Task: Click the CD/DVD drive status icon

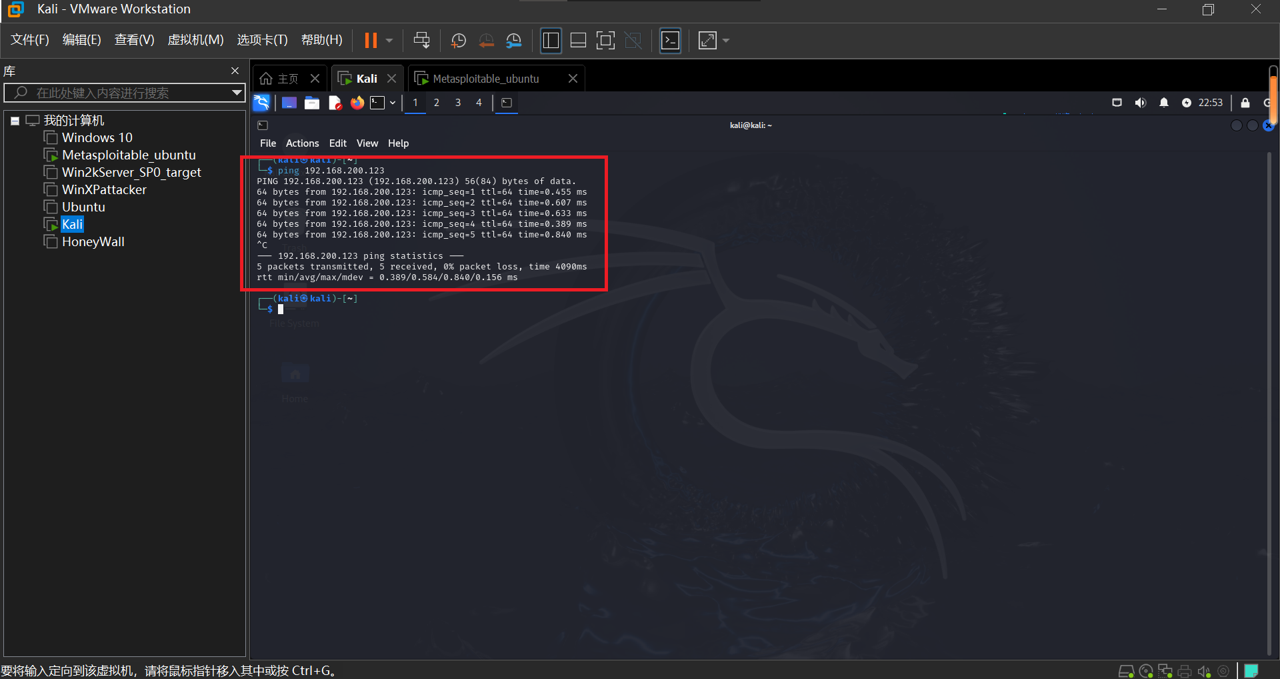Action: [x=1146, y=671]
